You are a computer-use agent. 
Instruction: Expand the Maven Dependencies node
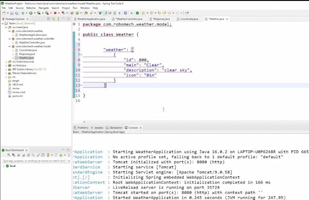tap(6, 73)
